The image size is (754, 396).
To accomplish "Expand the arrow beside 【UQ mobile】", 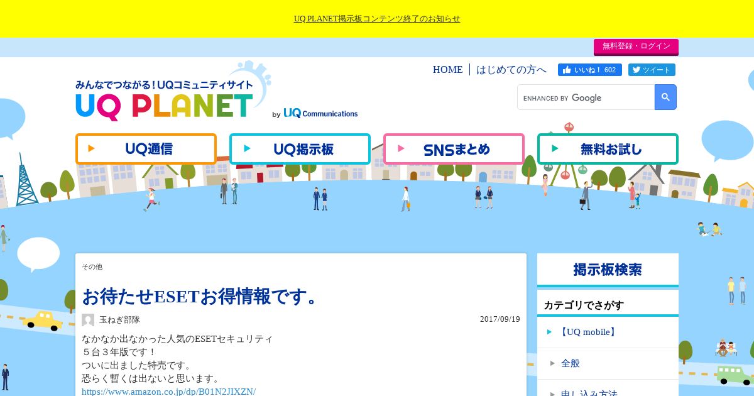I will 549,332.
